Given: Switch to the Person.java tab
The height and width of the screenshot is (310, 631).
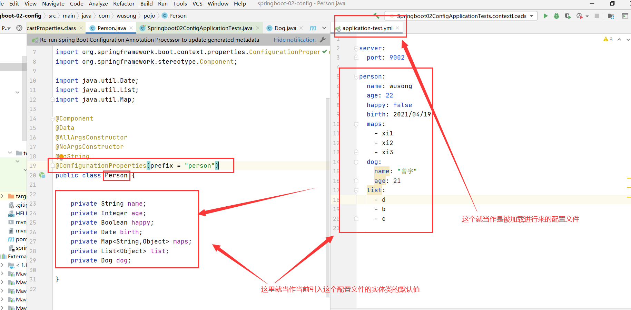Looking at the screenshot, I should (111, 28).
